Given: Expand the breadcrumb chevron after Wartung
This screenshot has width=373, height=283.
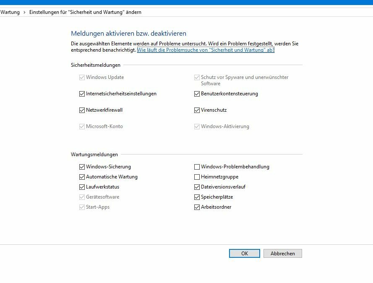Looking at the screenshot, I should click(24, 12).
